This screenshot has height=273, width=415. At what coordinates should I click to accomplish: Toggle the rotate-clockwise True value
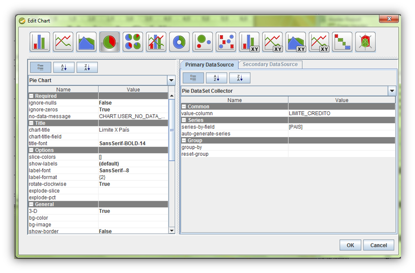pyautogui.click(x=133, y=184)
